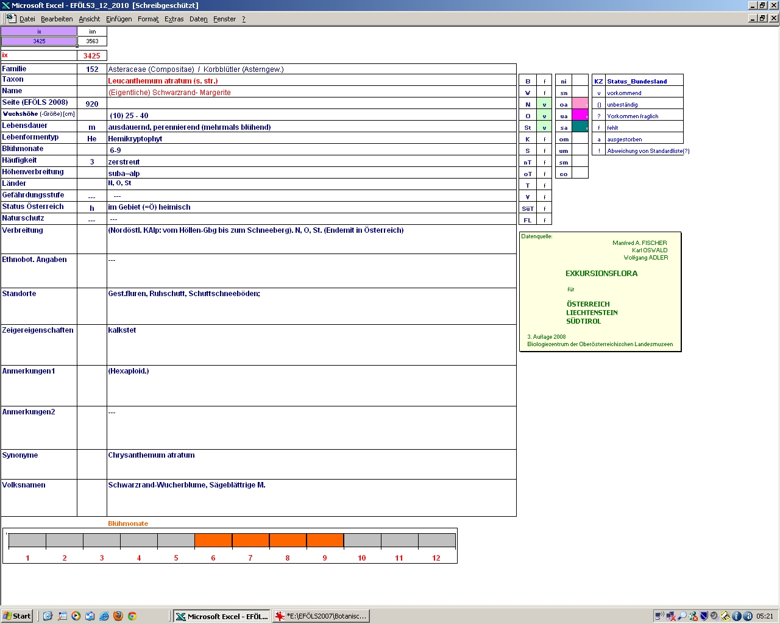
Task: Restore the workbook window in menu bar
Action: pyautogui.click(x=762, y=18)
